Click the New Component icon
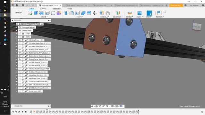205x115 pixels. (x=102, y=13)
